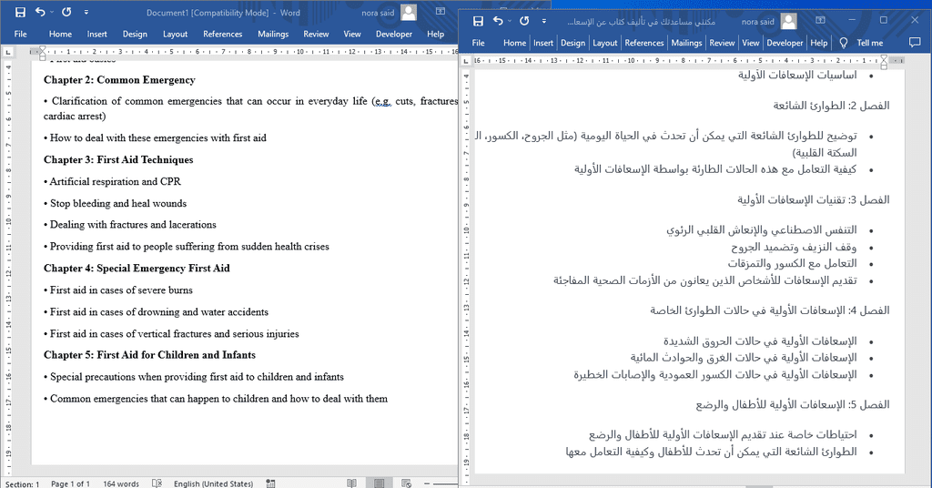Open word count 164 words

121,483
